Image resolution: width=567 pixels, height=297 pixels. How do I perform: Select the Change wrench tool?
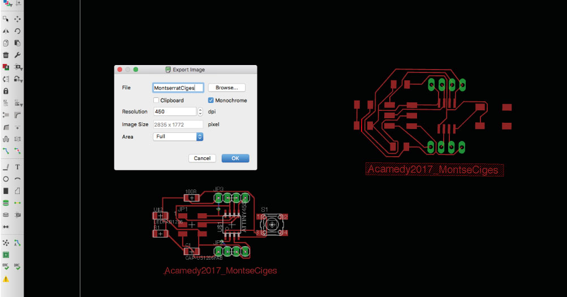pyautogui.click(x=18, y=55)
